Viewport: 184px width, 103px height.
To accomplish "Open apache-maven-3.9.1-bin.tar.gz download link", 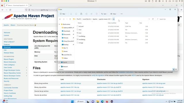I will pyautogui.click(x=71, y=83).
